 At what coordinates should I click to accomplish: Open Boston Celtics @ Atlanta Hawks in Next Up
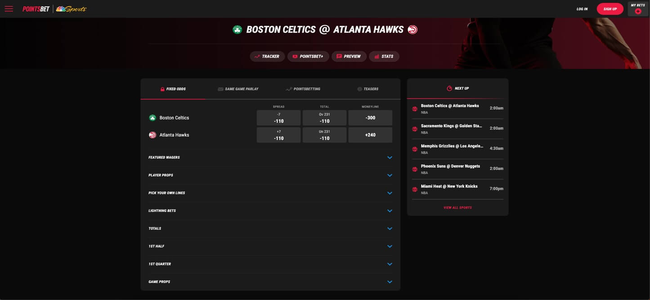tap(457, 109)
